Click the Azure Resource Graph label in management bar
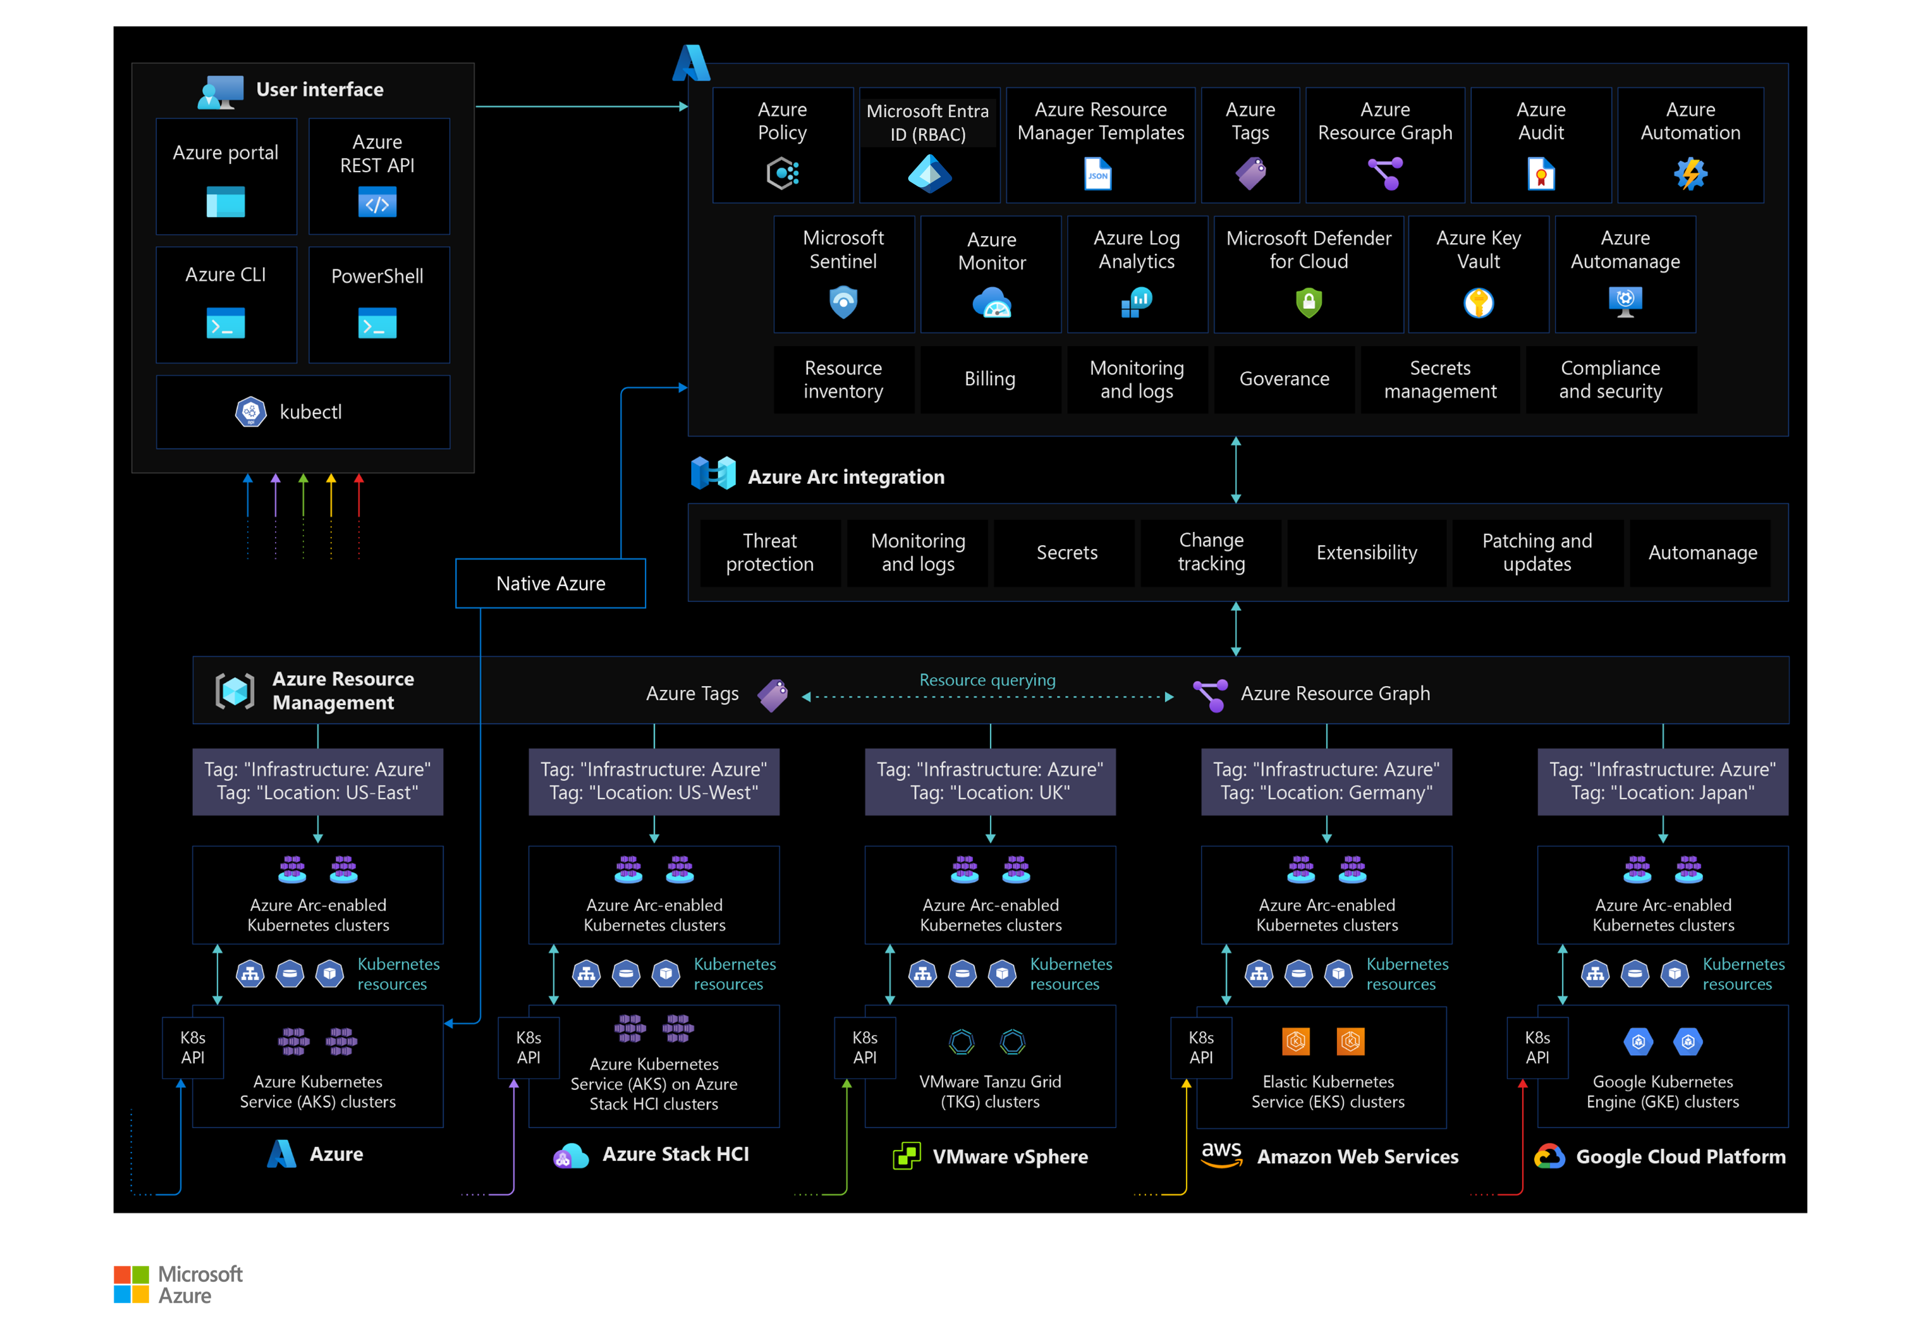This screenshot has width=1912, height=1340. [1335, 693]
